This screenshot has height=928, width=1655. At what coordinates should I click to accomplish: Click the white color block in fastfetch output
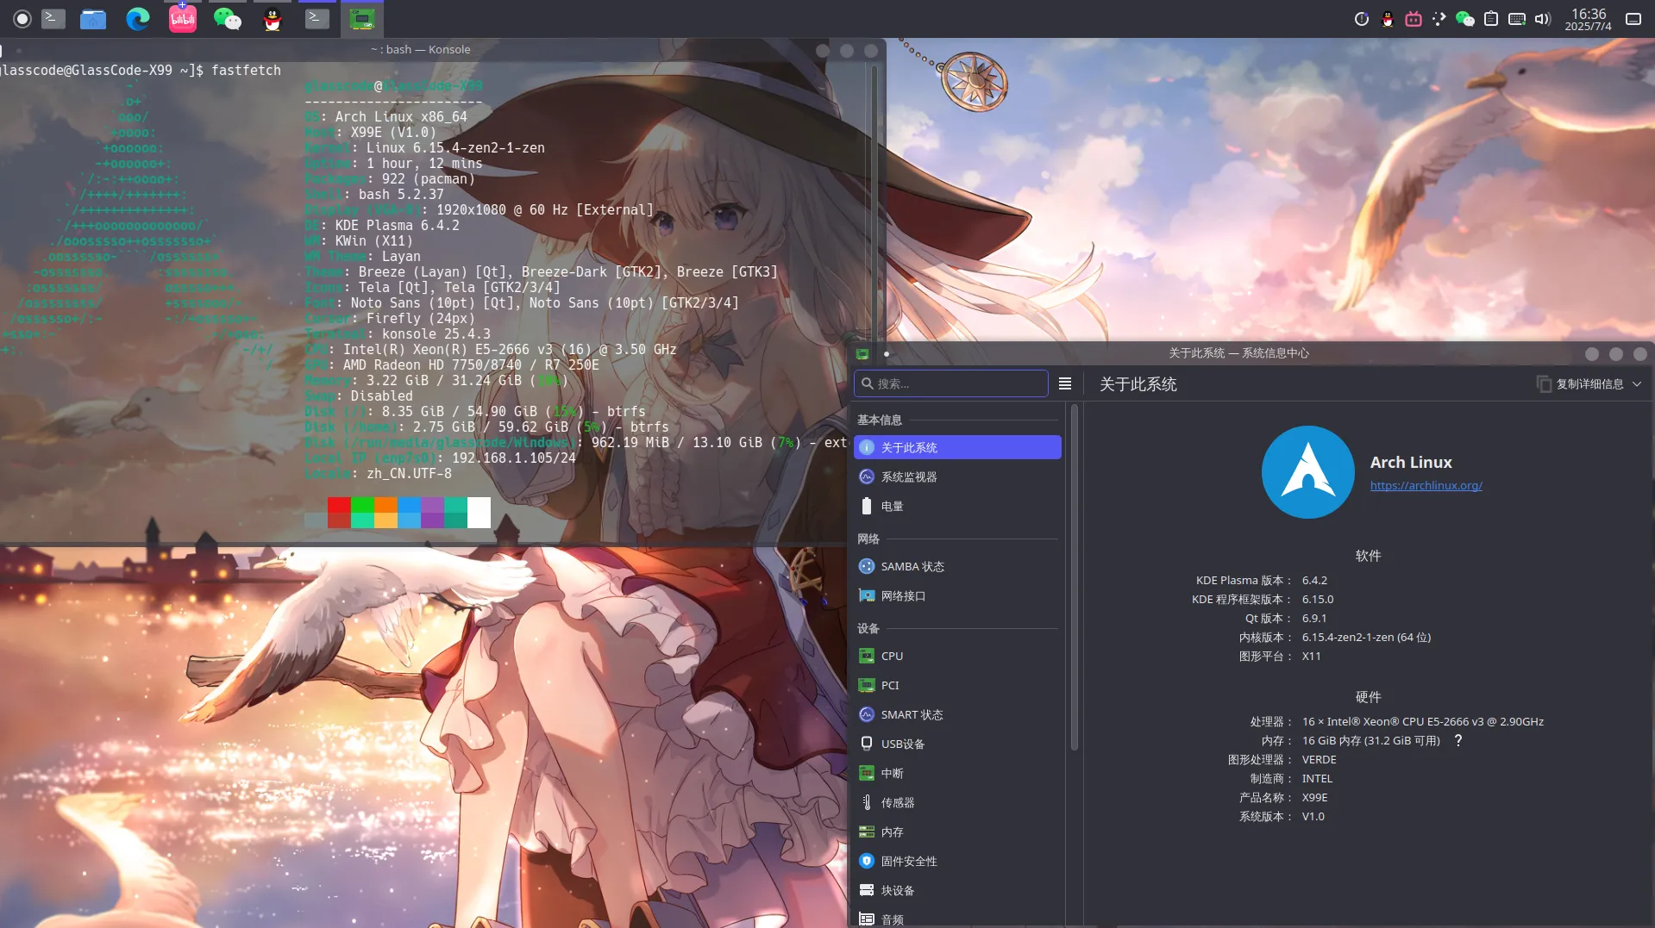pos(479,513)
